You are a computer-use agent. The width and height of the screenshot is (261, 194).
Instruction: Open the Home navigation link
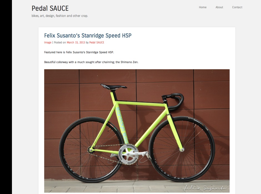(203, 7)
